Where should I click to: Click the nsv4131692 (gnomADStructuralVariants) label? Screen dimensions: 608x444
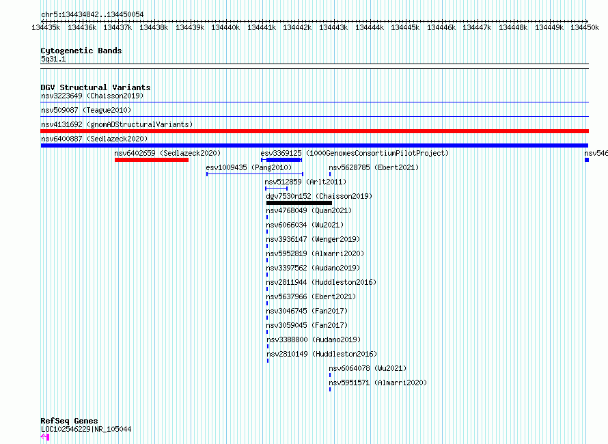tap(117, 124)
